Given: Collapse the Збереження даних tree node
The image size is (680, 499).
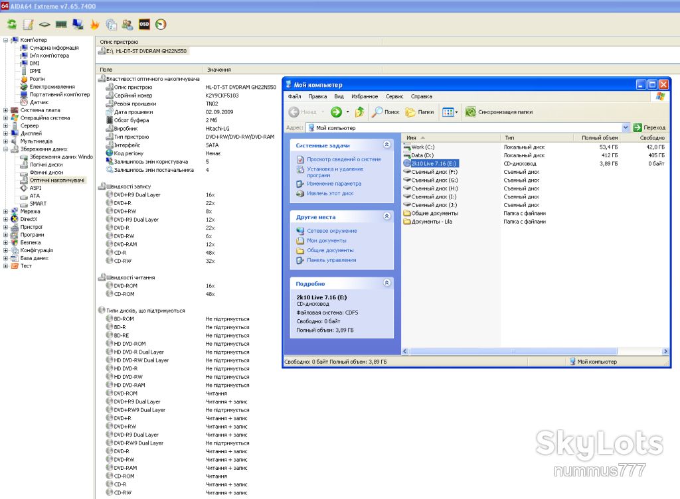Looking at the screenshot, I should coord(5,149).
